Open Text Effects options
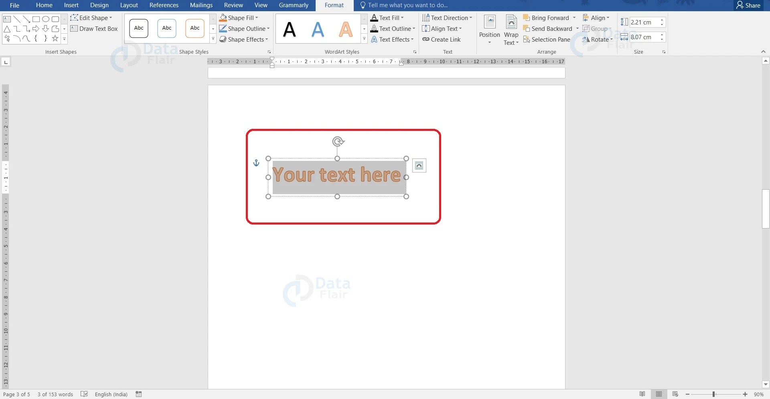Viewport: 770px width, 399px height. (x=392, y=39)
